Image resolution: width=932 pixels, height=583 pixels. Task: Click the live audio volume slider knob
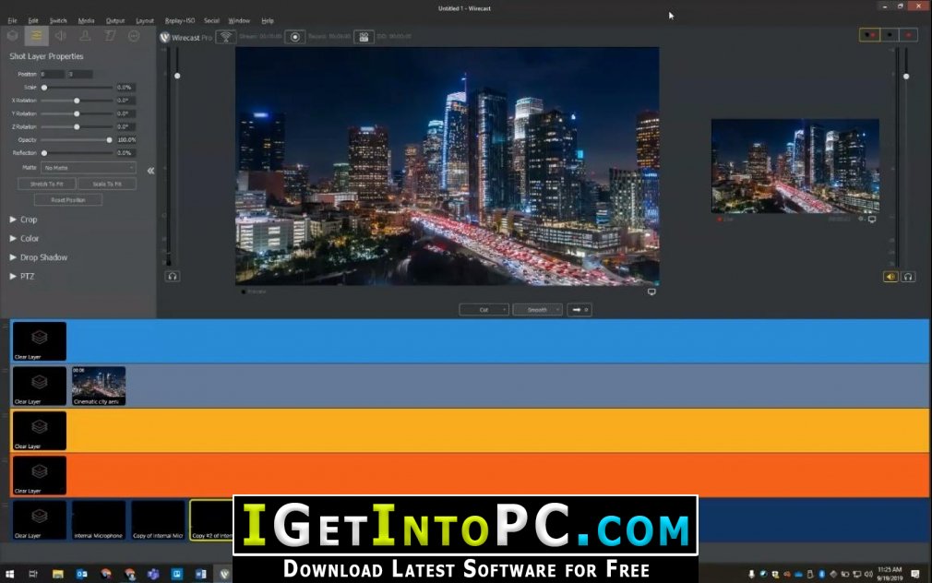(906, 77)
